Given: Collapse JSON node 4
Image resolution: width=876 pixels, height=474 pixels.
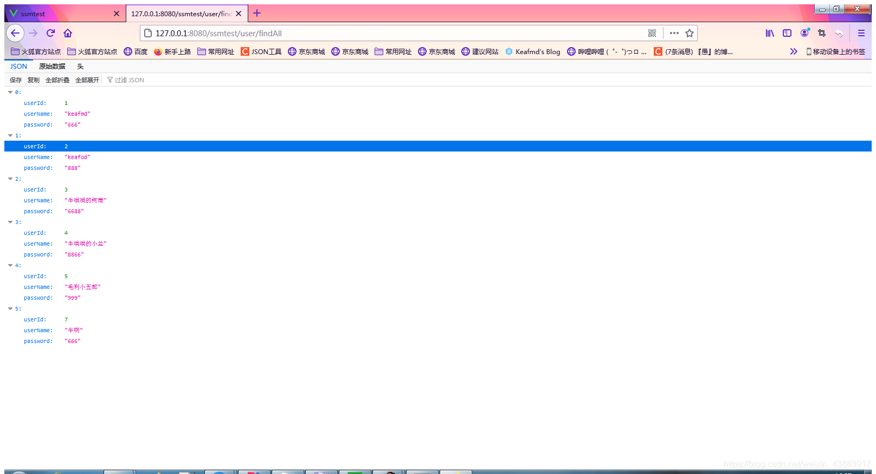Looking at the screenshot, I should click(x=10, y=265).
